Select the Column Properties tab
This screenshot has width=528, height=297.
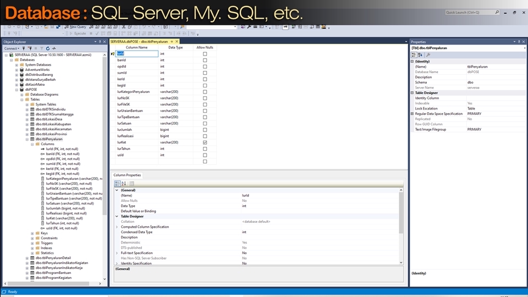[x=127, y=175]
